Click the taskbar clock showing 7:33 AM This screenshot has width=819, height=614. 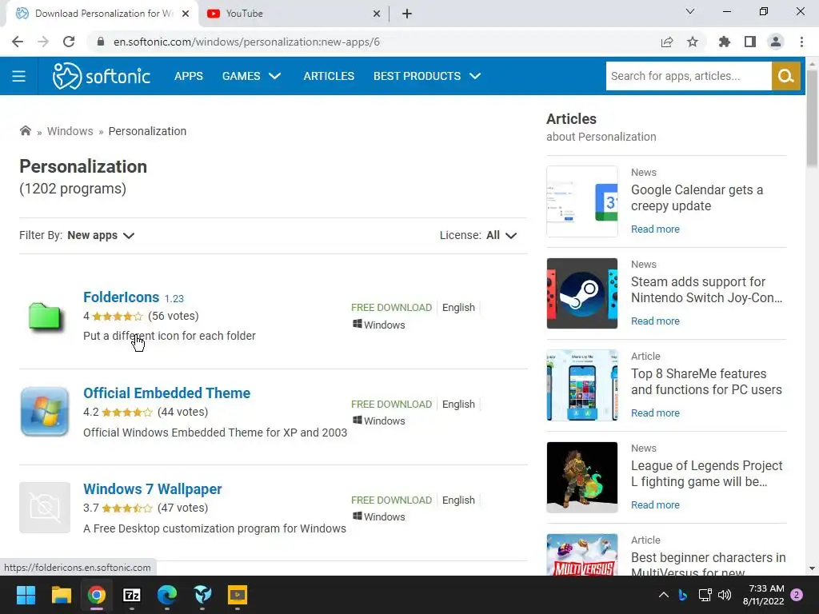click(763, 595)
